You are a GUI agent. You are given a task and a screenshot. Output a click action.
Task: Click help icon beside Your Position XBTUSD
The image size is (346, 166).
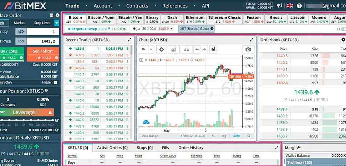(x=46, y=90)
